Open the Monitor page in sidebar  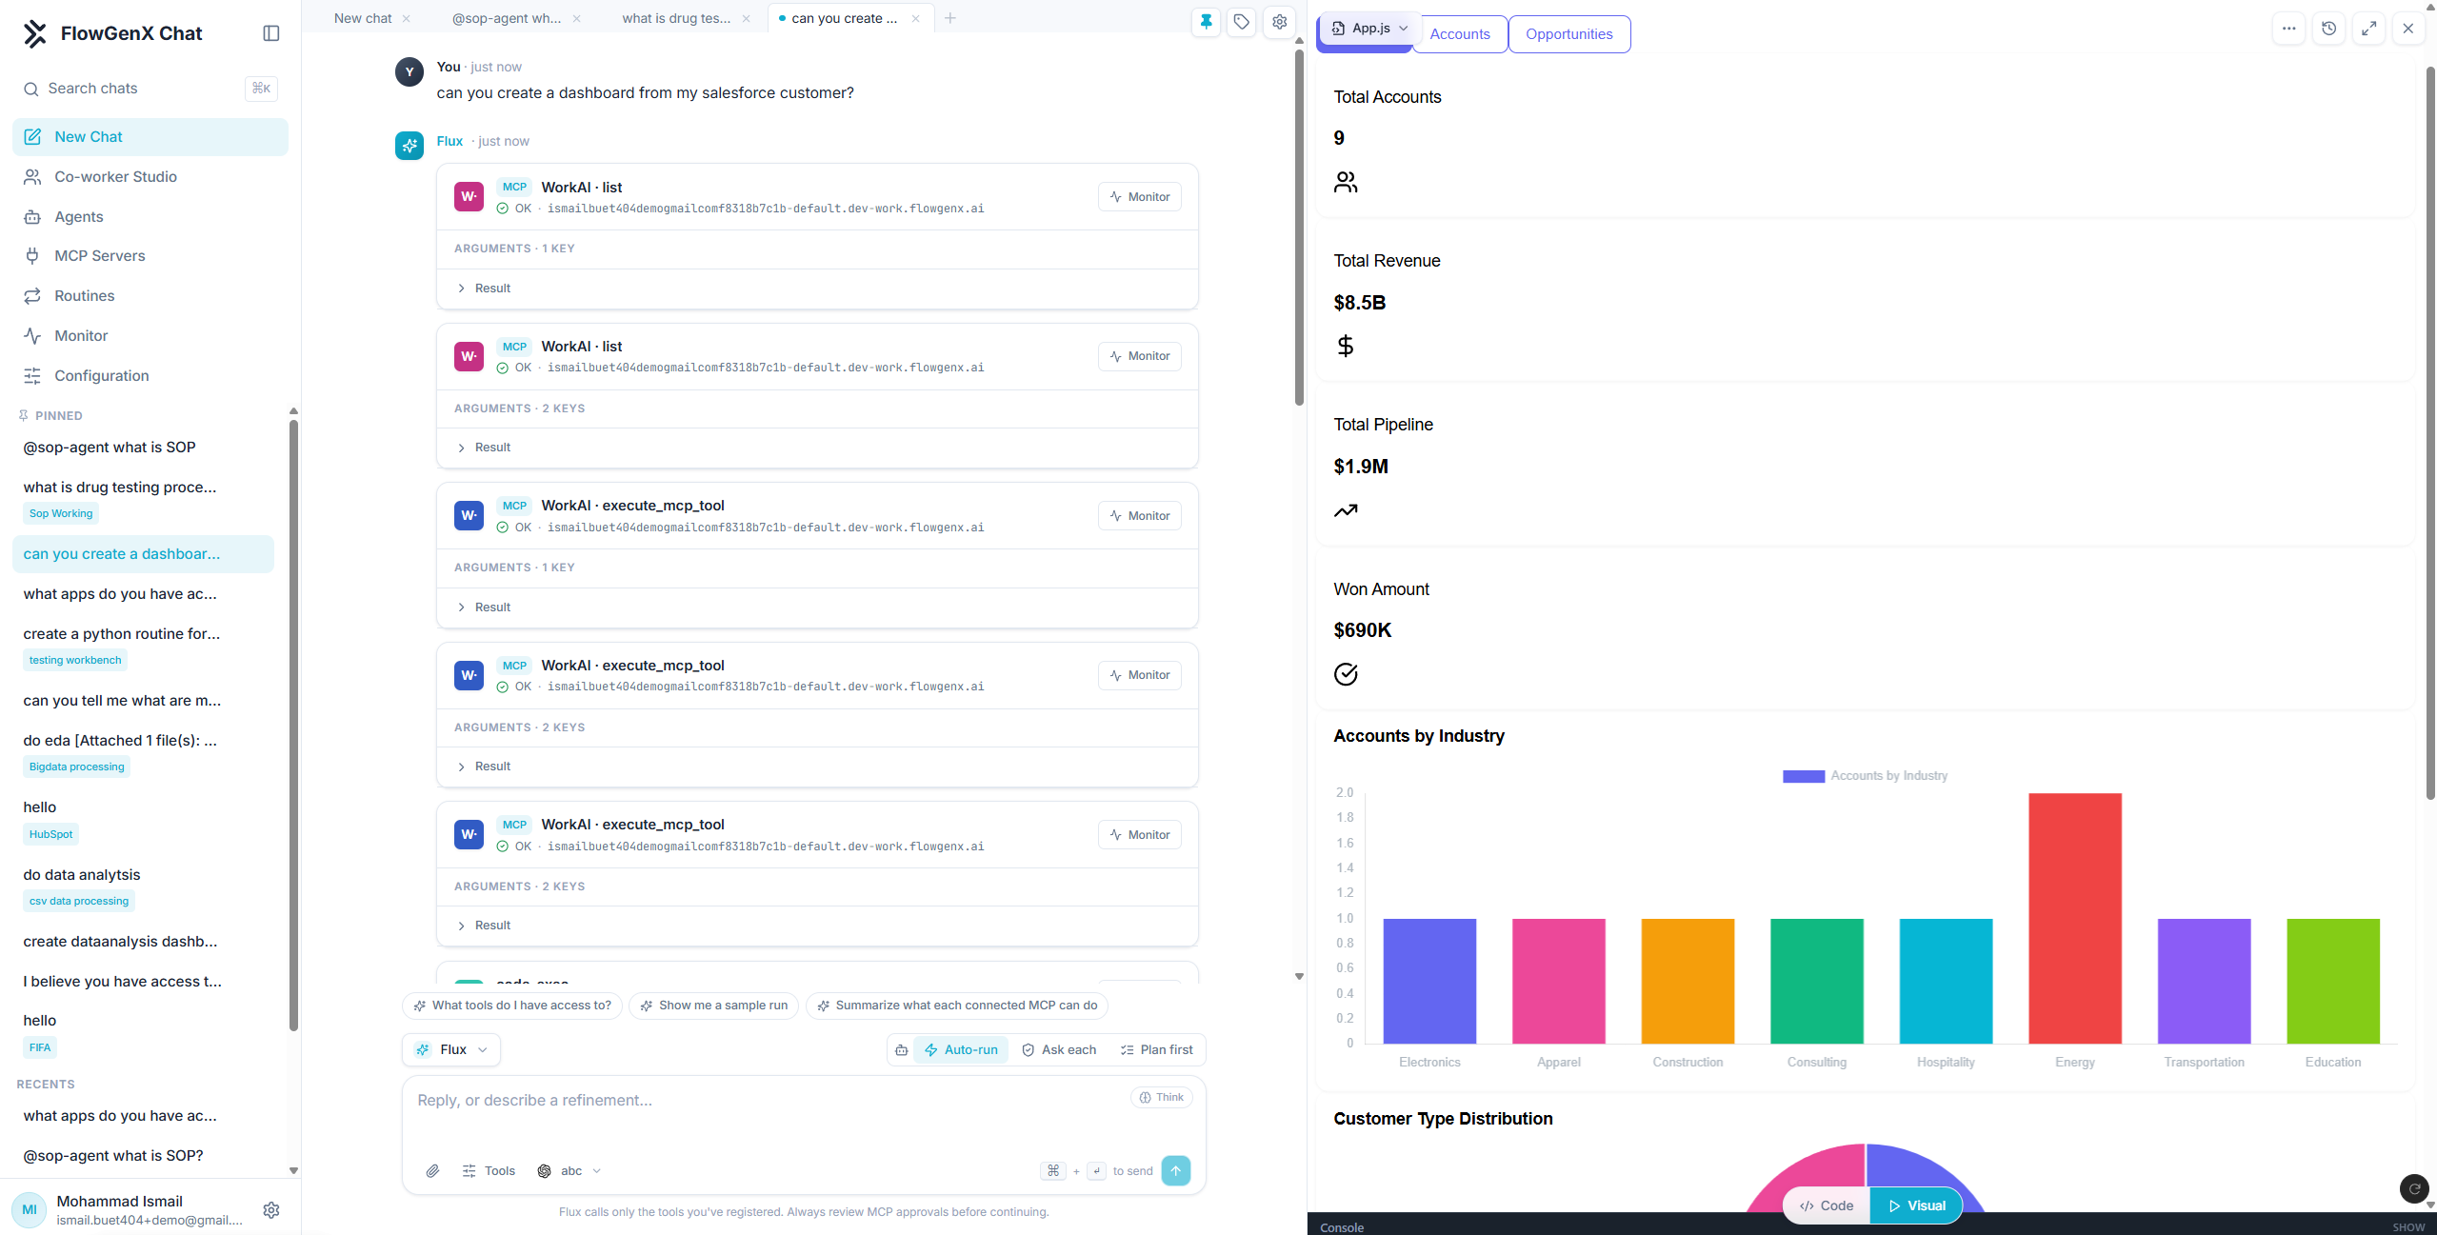[x=150, y=336]
